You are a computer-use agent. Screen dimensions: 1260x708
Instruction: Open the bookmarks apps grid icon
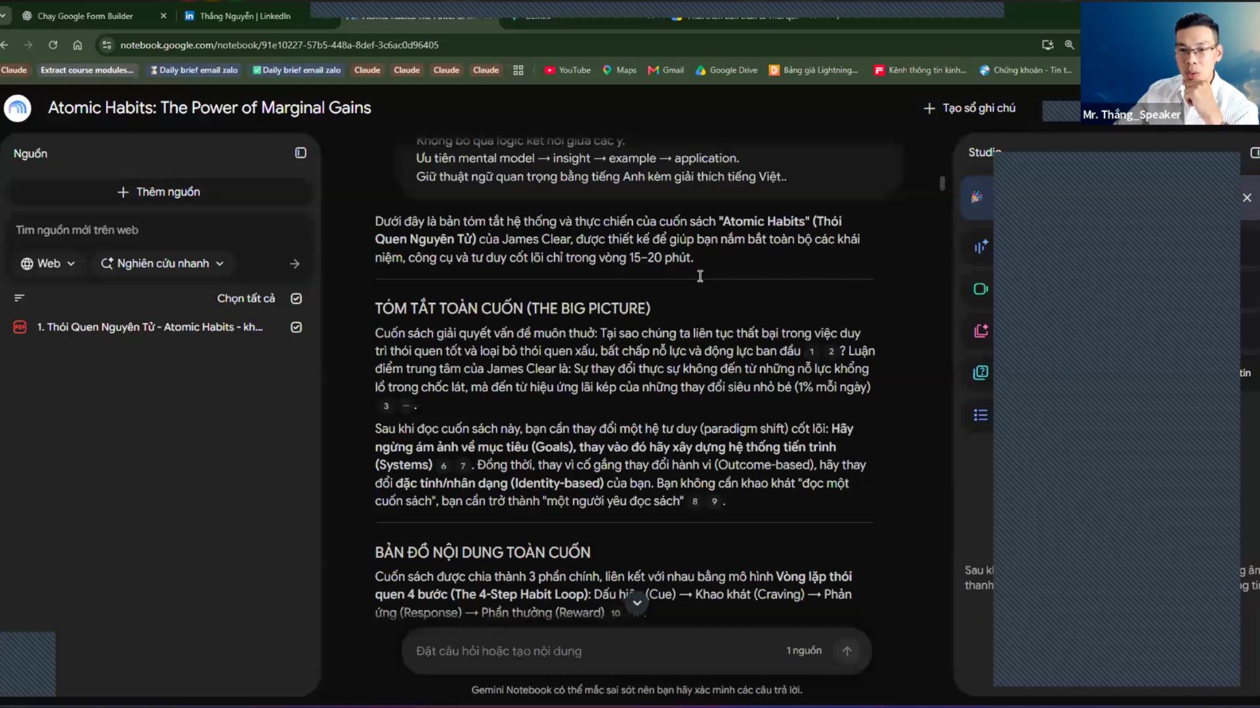pos(518,70)
